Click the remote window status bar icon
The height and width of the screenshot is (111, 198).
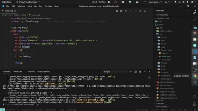(2, 110)
